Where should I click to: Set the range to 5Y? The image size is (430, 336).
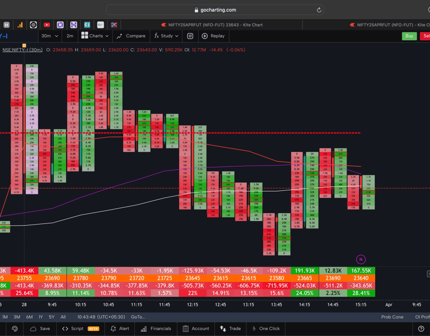coord(52,317)
